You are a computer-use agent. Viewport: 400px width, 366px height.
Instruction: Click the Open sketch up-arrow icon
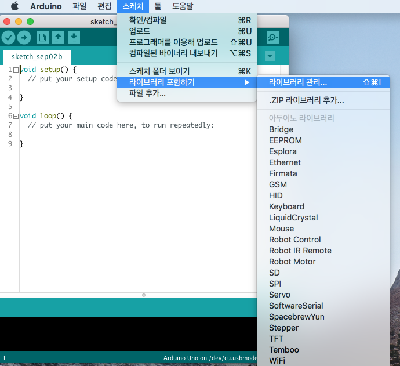(58, 38)
